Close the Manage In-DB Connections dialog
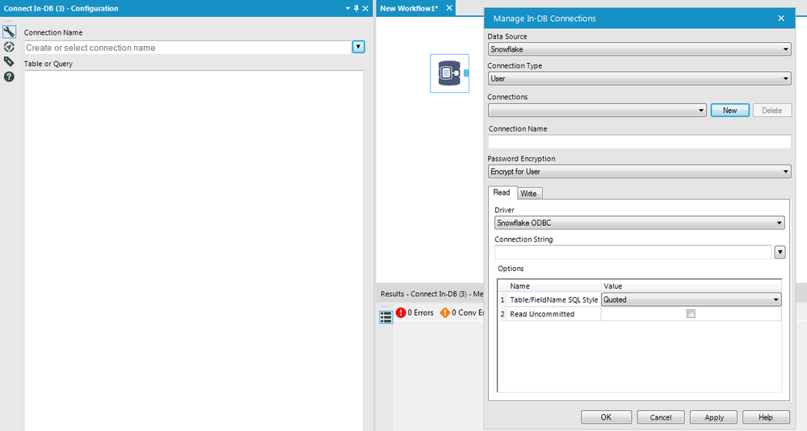This screenshot has width=807, height=431. pos(781,18)
